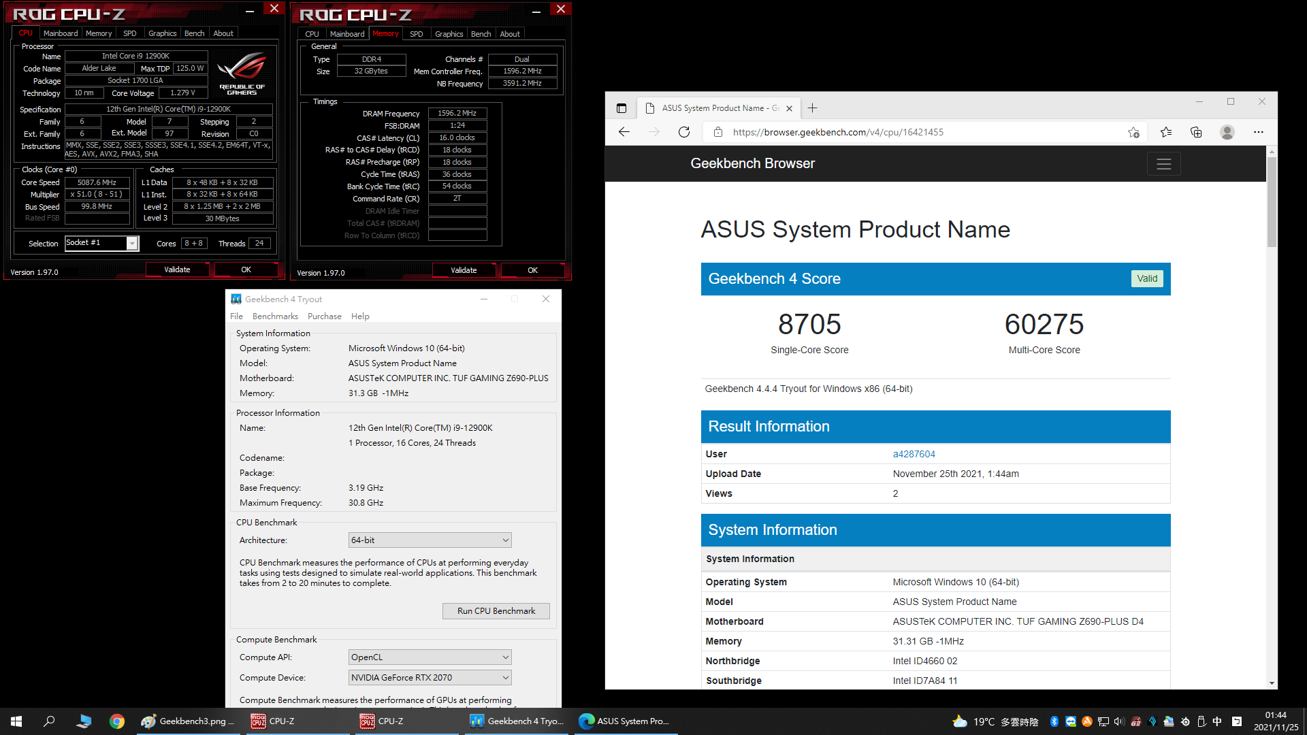The width and height of the screenshot is (1307, 735).
Task: View site information lock icon
Action: [718, 132]
